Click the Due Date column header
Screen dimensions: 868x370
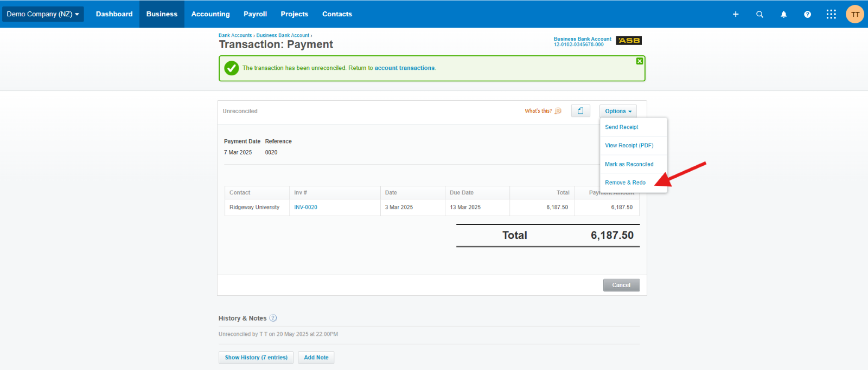[x=462, y=192]
